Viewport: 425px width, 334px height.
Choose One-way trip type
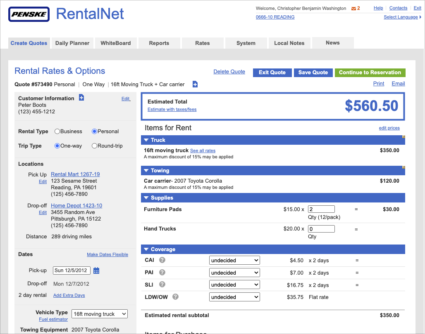point(57,146)
